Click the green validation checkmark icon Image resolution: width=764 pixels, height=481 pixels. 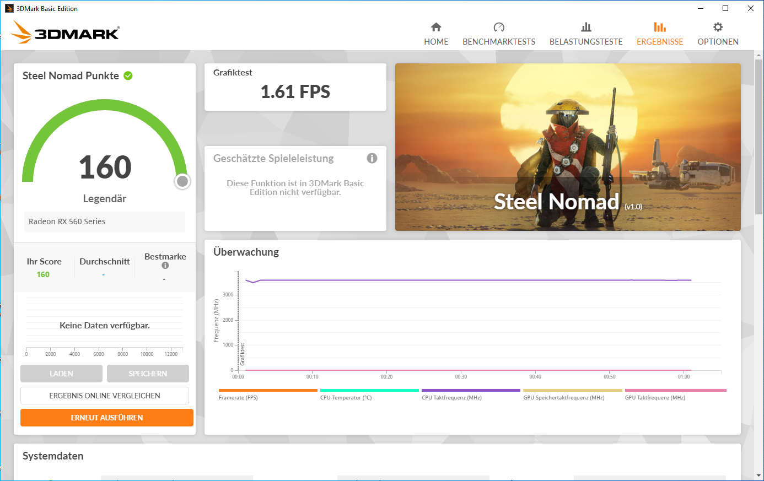pyautogui.click(x=128, y=75)
